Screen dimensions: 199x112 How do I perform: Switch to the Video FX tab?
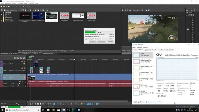tap(36, 54)
